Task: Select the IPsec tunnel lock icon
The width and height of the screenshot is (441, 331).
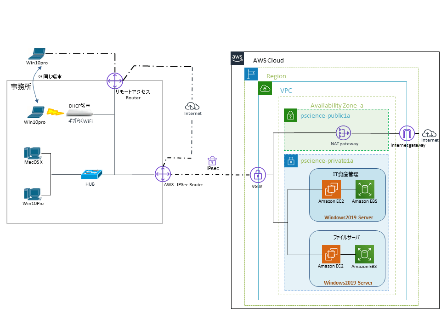Action: [212, 161]
